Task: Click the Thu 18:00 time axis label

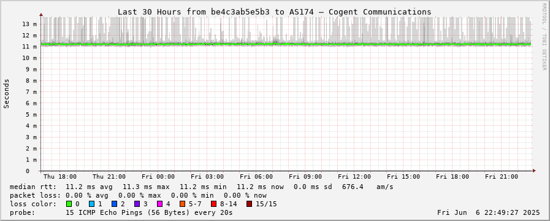Action: [x=60, y=177]
